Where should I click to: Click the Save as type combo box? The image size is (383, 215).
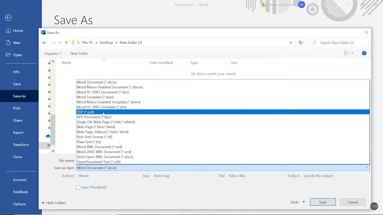(223, 168)
